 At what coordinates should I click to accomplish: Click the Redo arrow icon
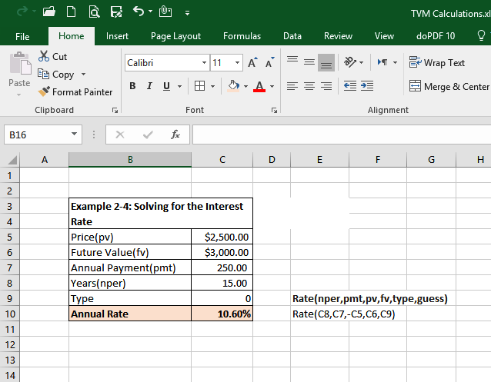[x=22, y=12]
